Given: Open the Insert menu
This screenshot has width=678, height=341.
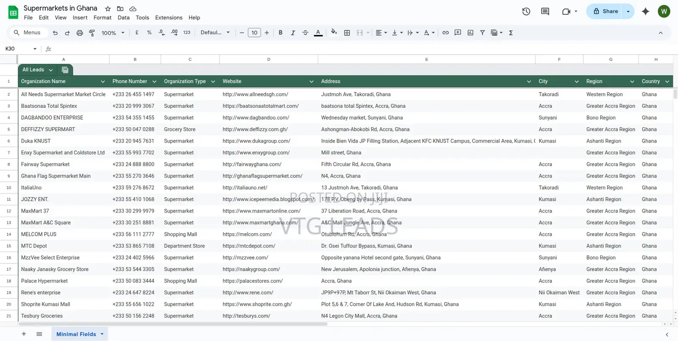Looking at the screenshot, I should click(x=80, y=18).
